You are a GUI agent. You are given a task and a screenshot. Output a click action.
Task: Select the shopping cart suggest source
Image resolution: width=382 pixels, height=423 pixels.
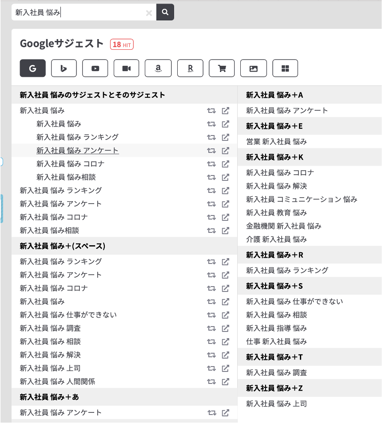click(x=222, y=68)
